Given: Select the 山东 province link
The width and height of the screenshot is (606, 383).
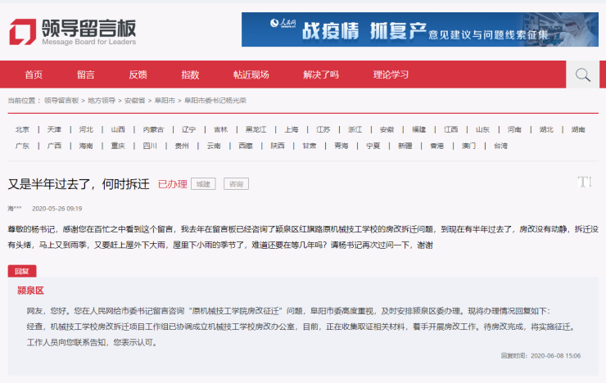Looking at the screenshot, I should pyautogui.click(x=482, y=129).
